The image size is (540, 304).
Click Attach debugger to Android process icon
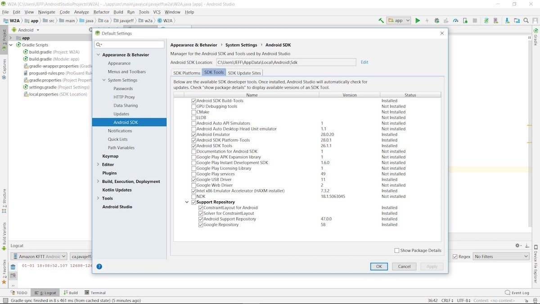point(465,20)
